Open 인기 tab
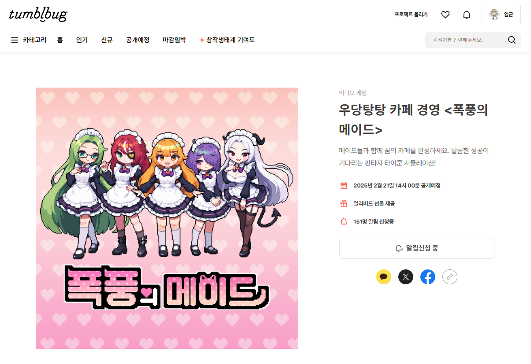Viewport: 531px width, 364px height. [x=82, y=40]
